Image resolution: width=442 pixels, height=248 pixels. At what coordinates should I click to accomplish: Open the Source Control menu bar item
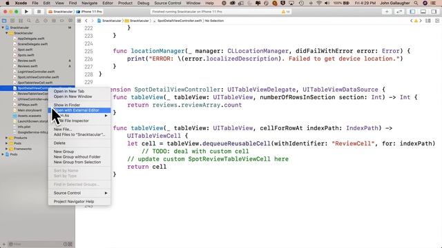pos(168,3)
